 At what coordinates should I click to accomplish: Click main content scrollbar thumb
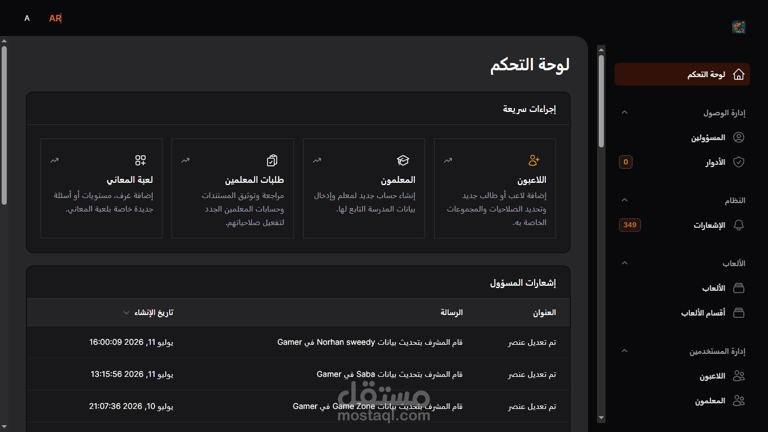4,125
